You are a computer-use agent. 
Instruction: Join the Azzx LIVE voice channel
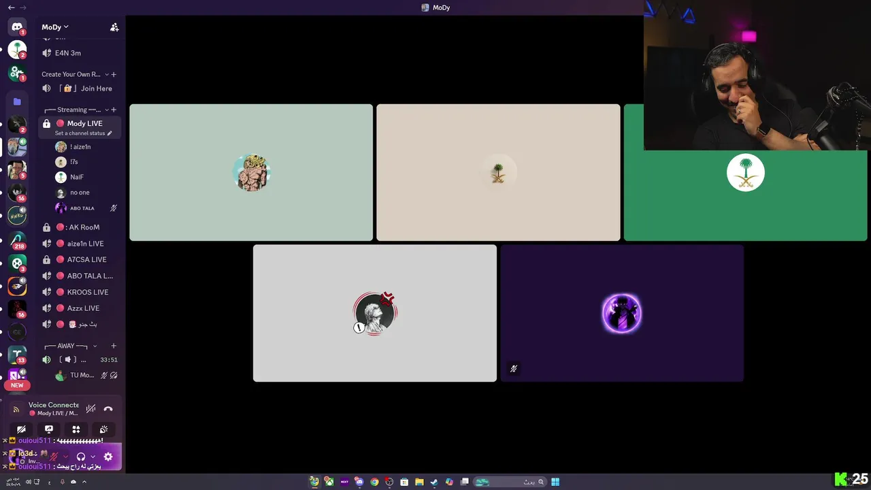(80, 308)
